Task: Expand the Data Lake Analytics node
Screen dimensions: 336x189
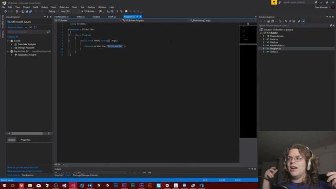Action: (12, 44)
